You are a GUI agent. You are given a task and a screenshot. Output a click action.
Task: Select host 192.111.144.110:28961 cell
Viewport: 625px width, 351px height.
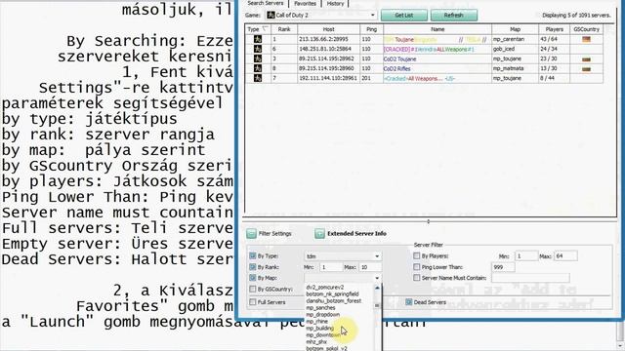tap(328, 78)
